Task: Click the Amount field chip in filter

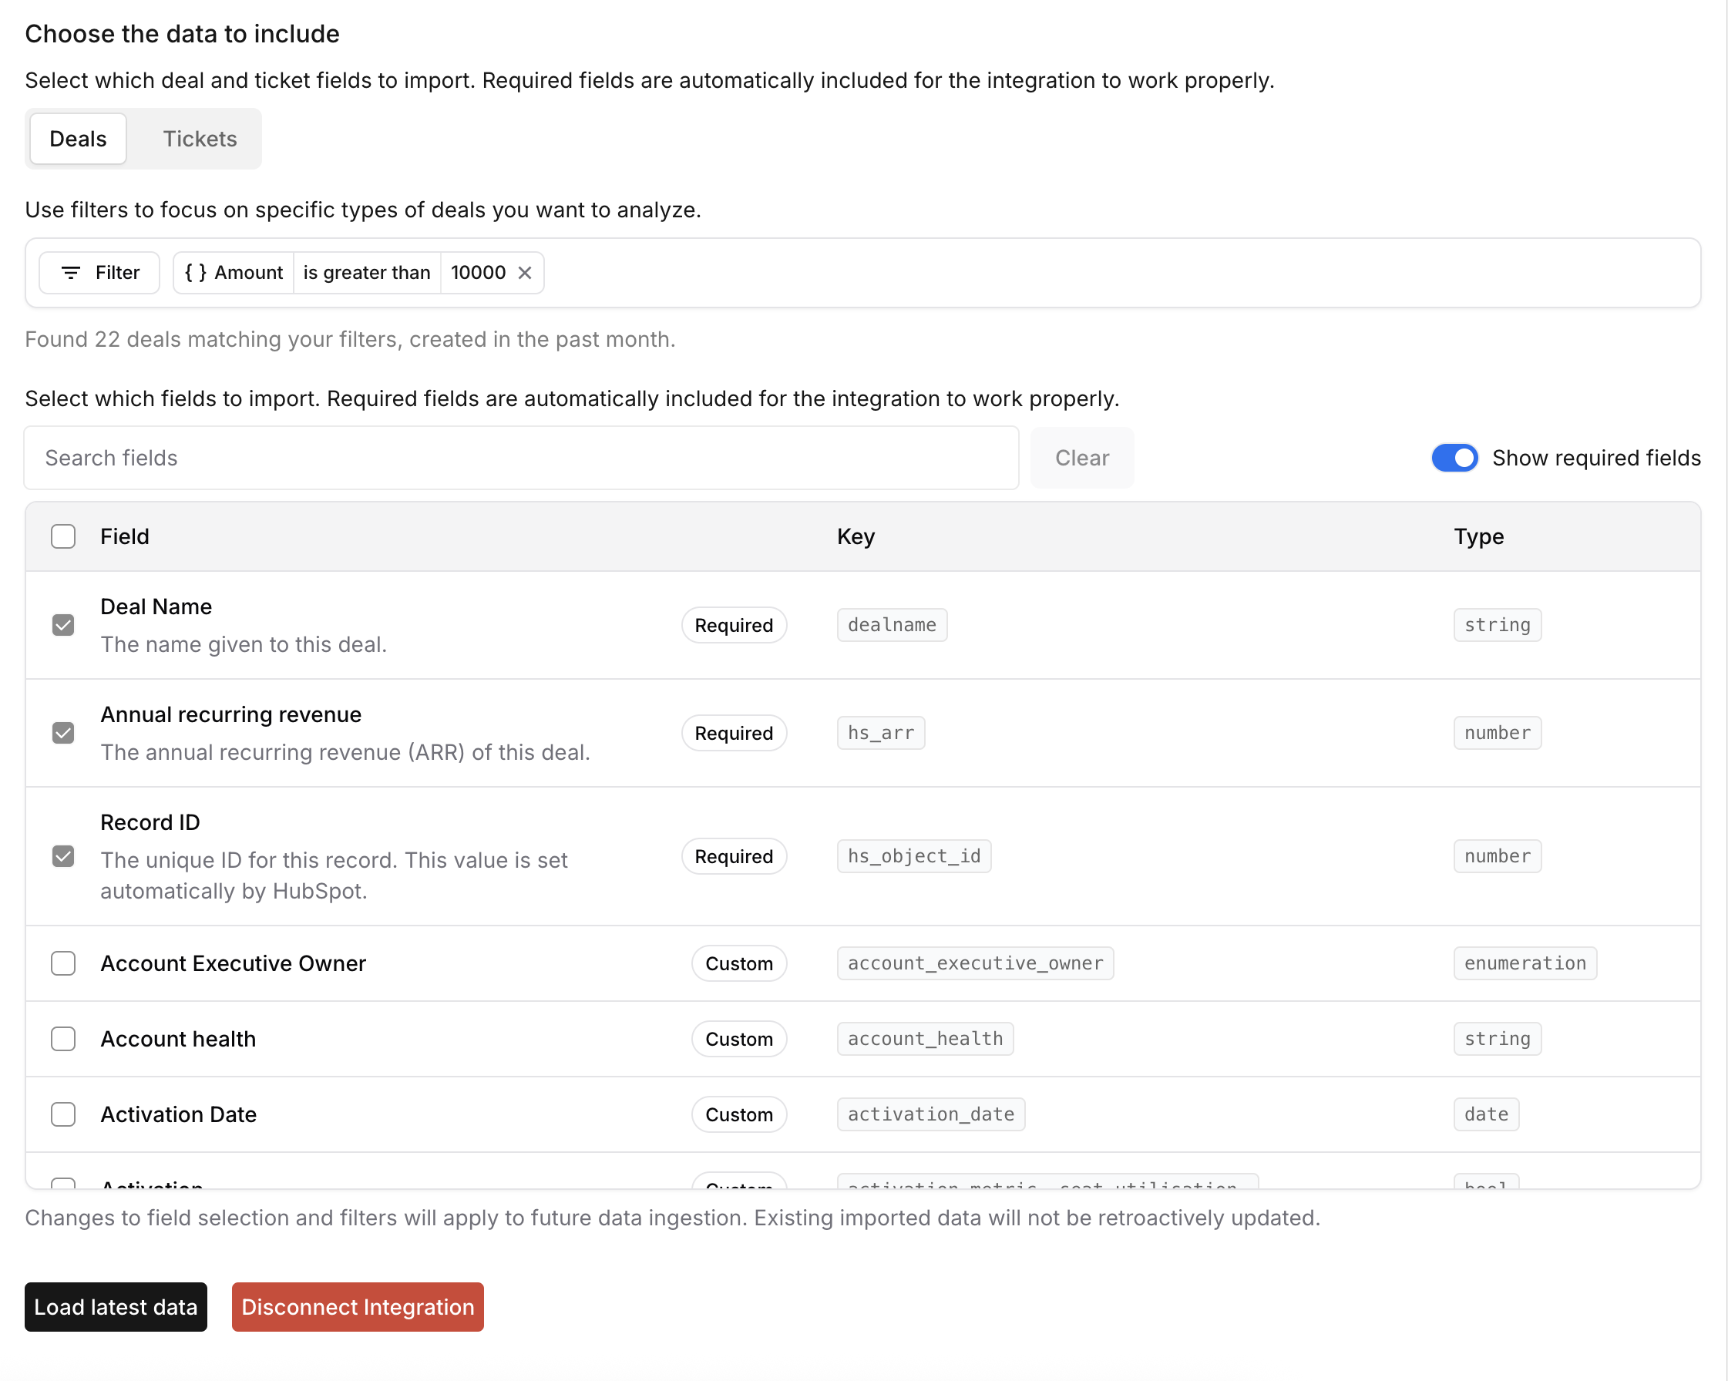Action: [x=234, y=273]
